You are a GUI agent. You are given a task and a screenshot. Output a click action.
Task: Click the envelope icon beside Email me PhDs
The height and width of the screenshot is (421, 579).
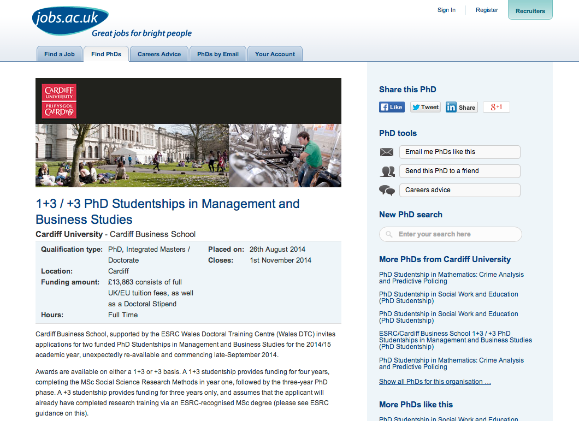pyautogui.click(x=387, y=152)
